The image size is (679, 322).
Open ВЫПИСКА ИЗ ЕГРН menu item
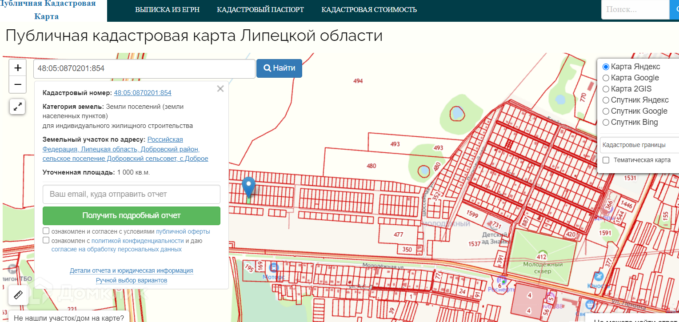click(x=167, y=10)
